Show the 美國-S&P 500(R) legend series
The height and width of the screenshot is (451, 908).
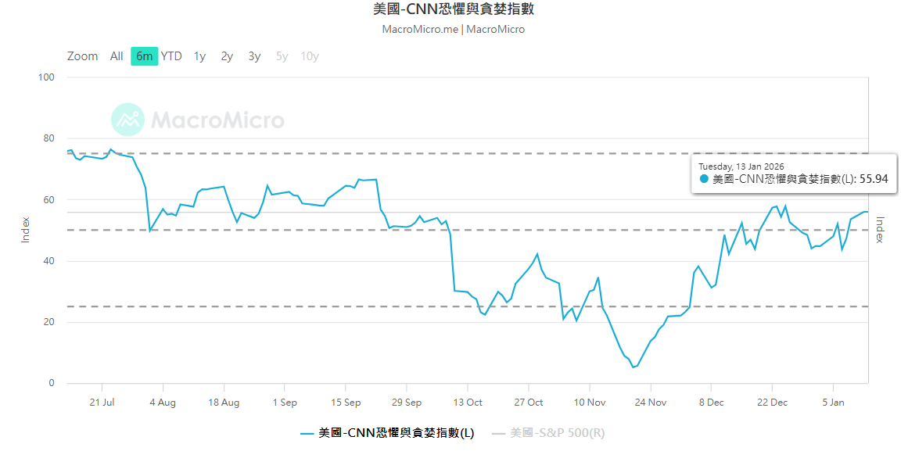(548, 433)
